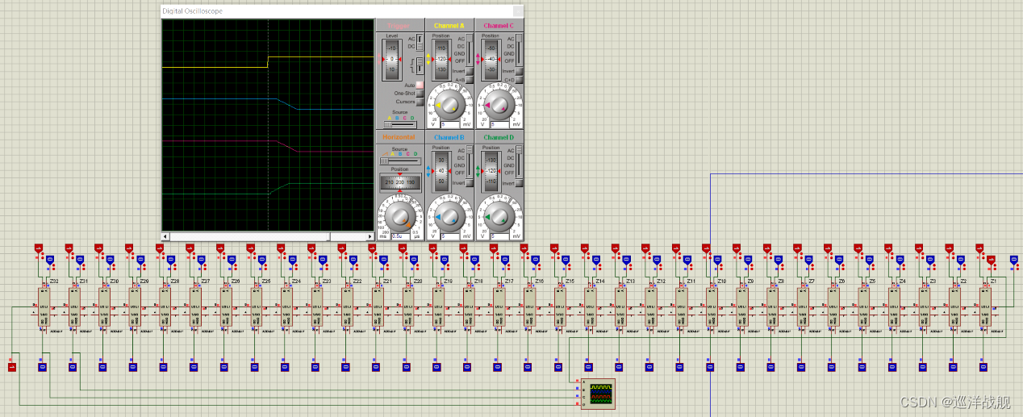The height and width of the screenshot is (417, 1023).
Task: Click the Channel D Position thumbwheel
Action: 491,171
